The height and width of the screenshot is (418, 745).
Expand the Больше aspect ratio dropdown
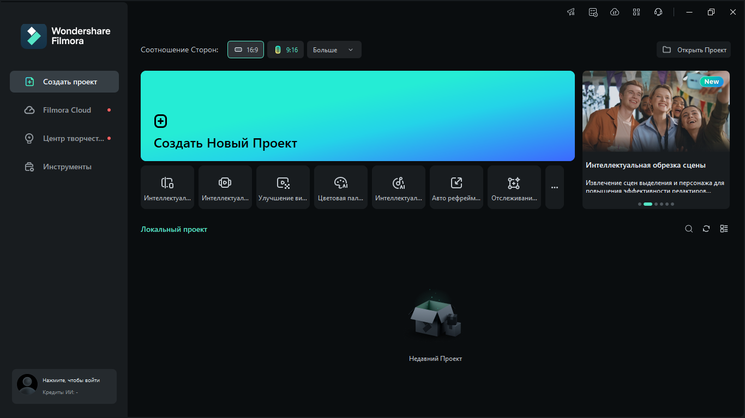tap(334, 50)
